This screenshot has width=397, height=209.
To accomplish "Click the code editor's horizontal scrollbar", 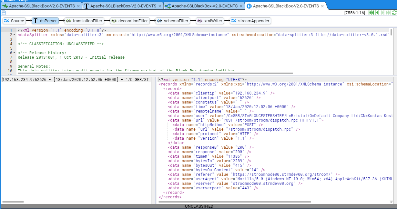I will pos(155,73).
